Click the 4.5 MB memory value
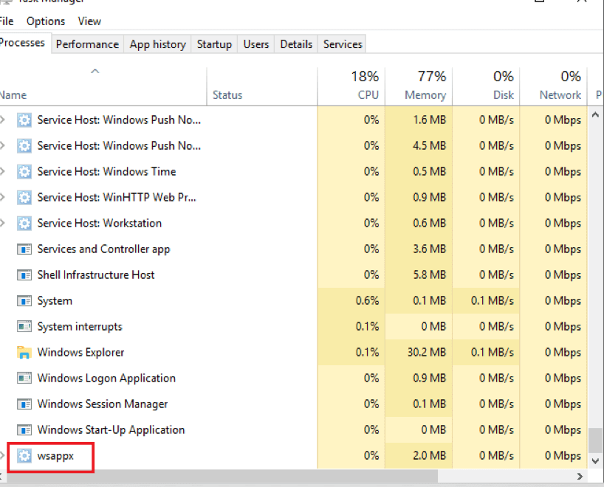 (x=430, y=146)
